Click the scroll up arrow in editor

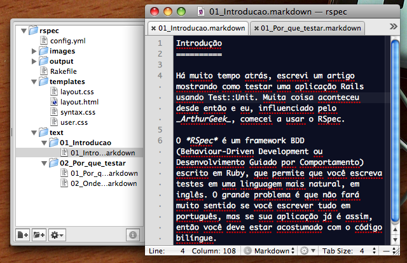(395, 230)
